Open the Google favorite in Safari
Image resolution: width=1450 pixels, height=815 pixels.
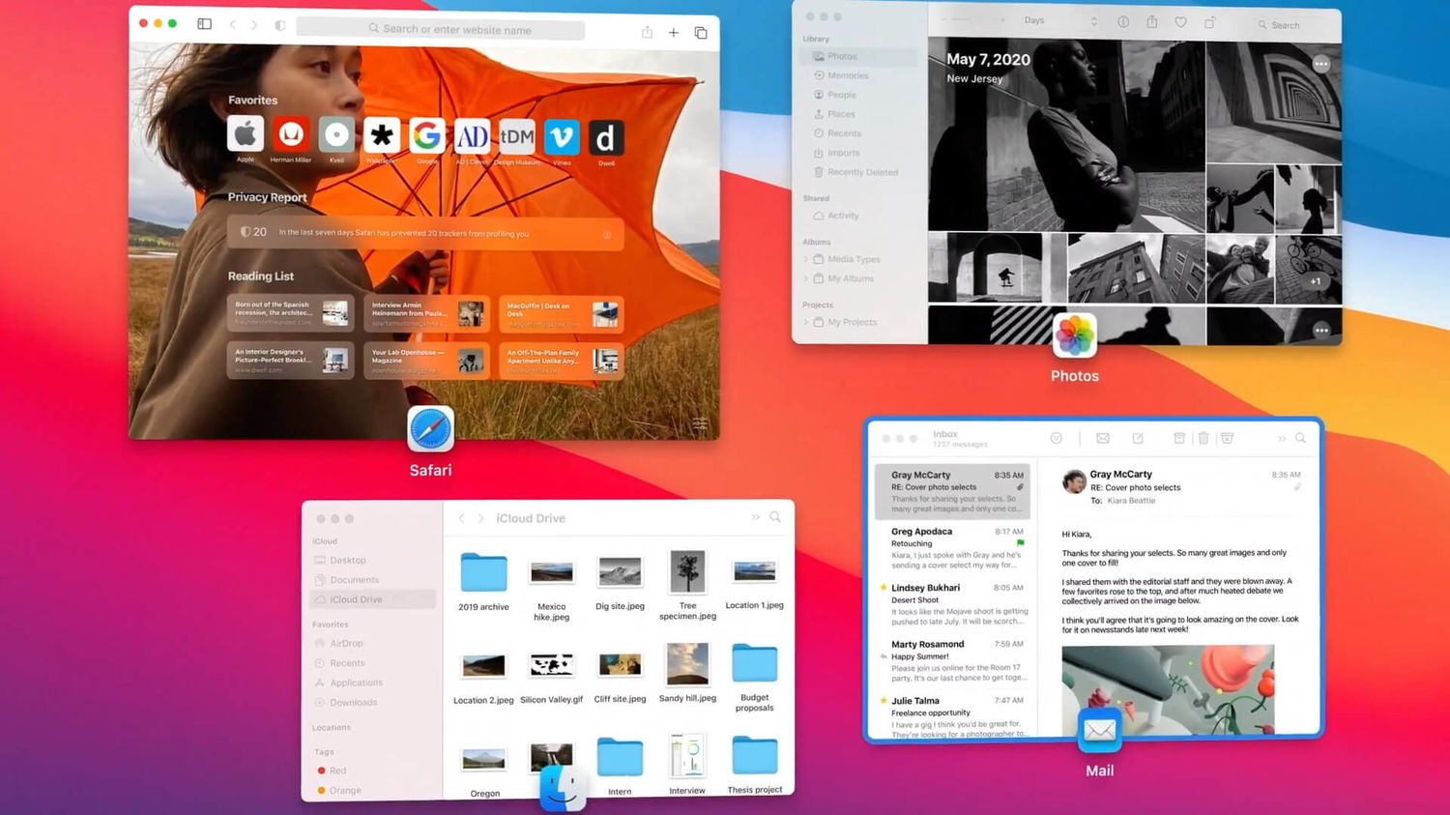(426, 136)
